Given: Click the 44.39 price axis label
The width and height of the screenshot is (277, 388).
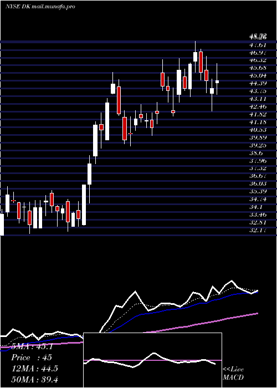Looking at the screenshot, I should tap(258, 83).
